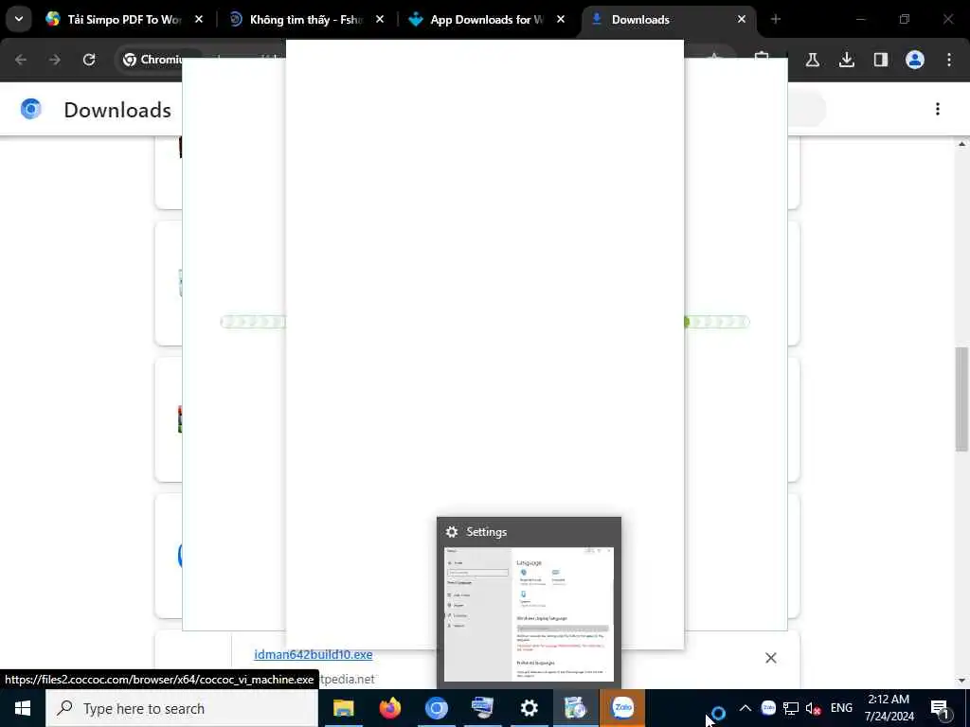970x727 pixels.
Task: Open the browser downloads toolbar icon
Action: pyautogui.click(x=846, y=60)
